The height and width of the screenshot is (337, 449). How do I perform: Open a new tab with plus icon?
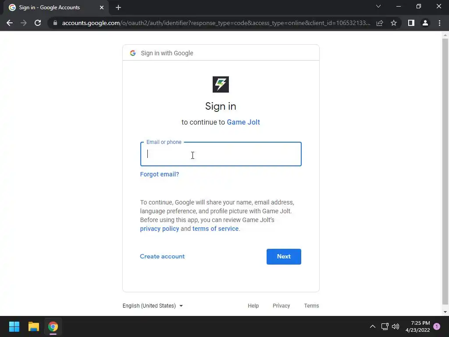point(118,7)
